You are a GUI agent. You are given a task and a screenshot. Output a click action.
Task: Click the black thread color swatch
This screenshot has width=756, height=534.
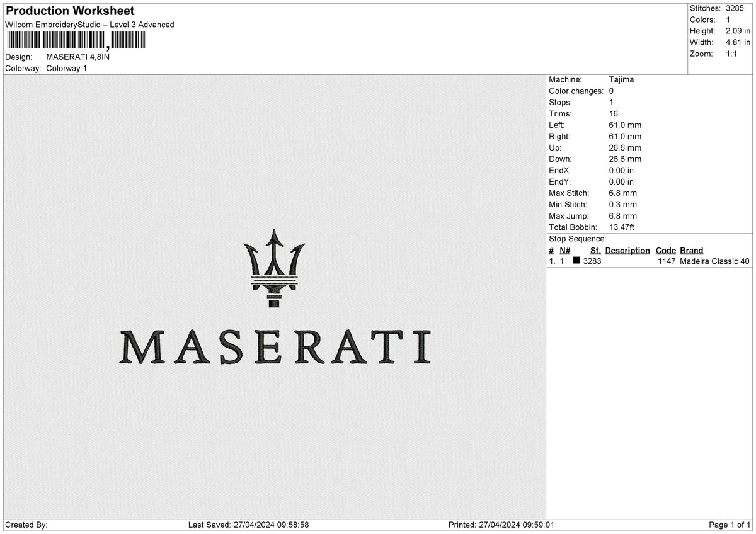tap(576, 261)
